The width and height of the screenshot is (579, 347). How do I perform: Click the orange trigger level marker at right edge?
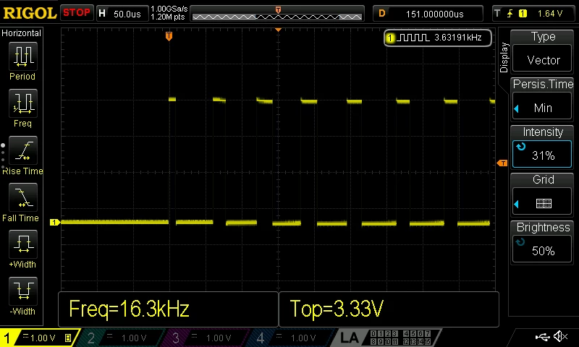(x=502, y=163)
